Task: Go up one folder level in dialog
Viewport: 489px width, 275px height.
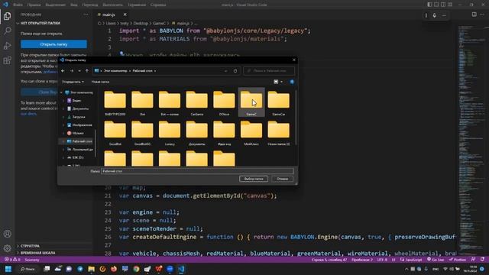Action: [87, 71]
